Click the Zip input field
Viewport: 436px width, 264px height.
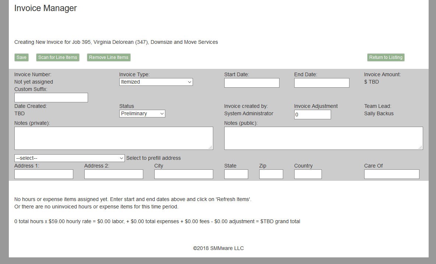271,174
